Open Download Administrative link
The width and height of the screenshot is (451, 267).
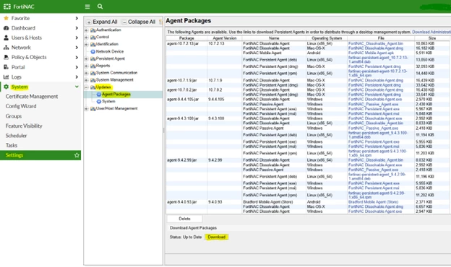coord(431,32)
